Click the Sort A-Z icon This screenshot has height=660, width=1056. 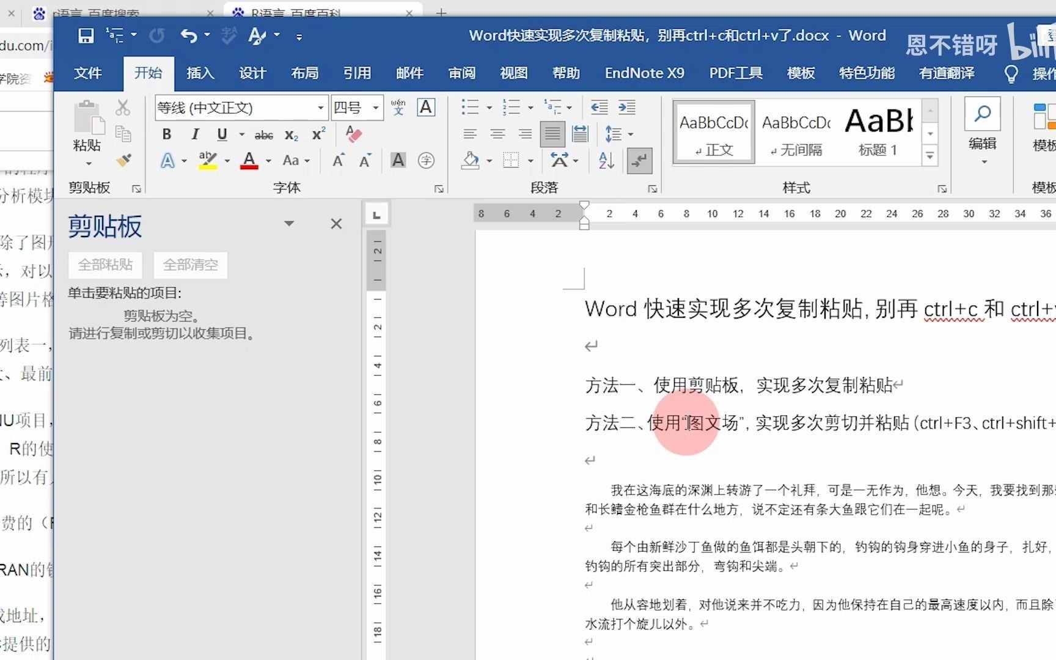point(606,161)
